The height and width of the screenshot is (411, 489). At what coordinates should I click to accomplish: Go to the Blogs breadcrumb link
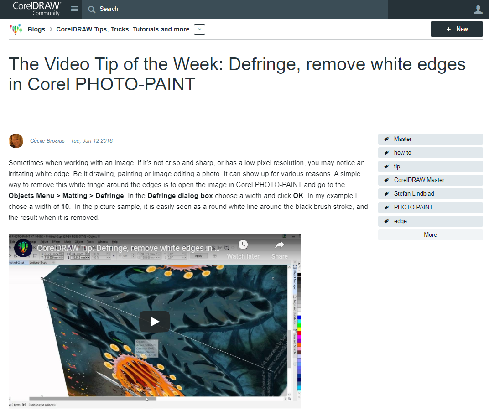click(x=36, y=29)
